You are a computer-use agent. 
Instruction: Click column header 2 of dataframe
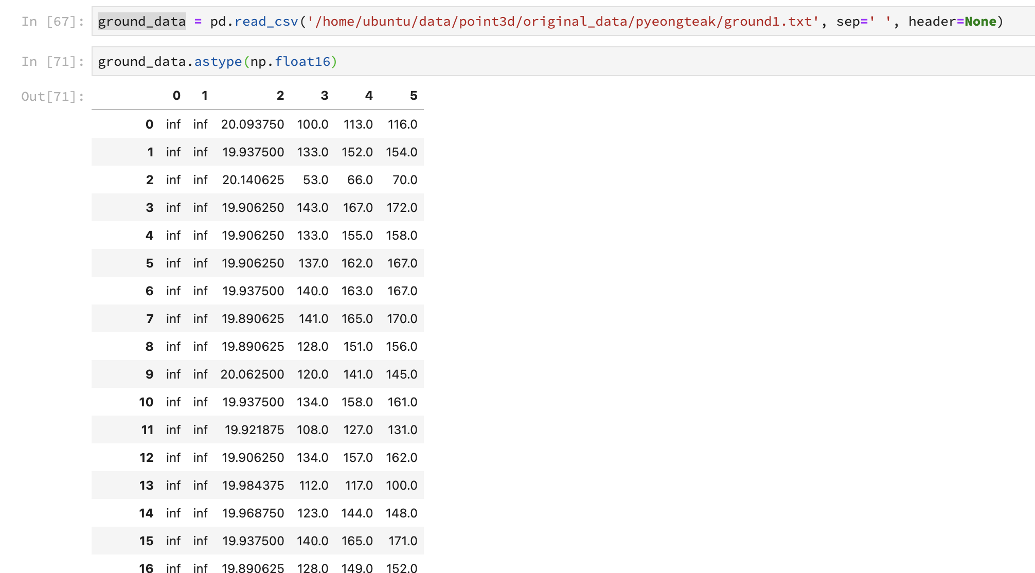point(280,96)
